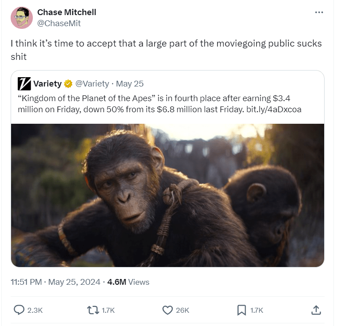Click the May 25 date on quoted post
The image size is (337, 326).
tap(129, 83)
